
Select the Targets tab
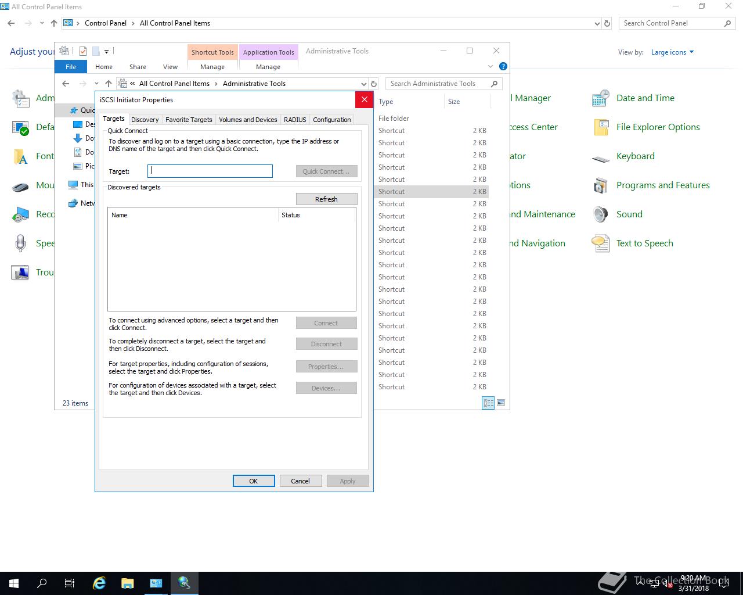pyautogui.click(x=114, y=119)
